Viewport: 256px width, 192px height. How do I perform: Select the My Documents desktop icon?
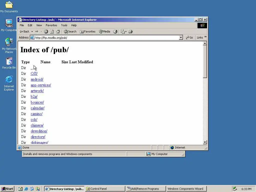(x=9, y=7)
